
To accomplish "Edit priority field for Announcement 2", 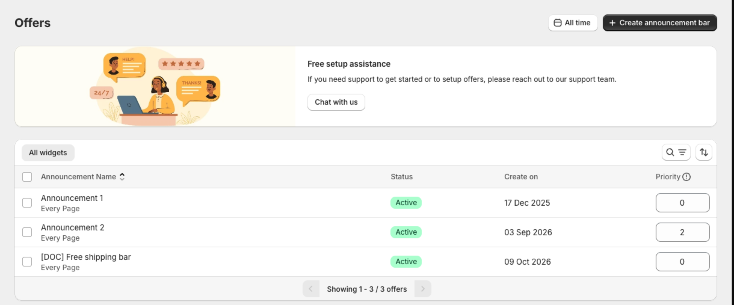I will (683, 232).
